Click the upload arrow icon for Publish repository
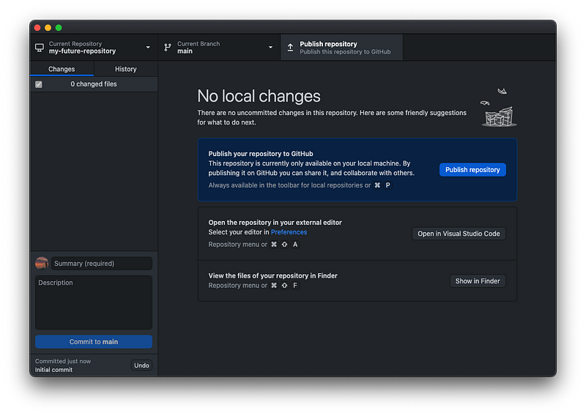Viewport: 586px width, 416px height. 290,48
